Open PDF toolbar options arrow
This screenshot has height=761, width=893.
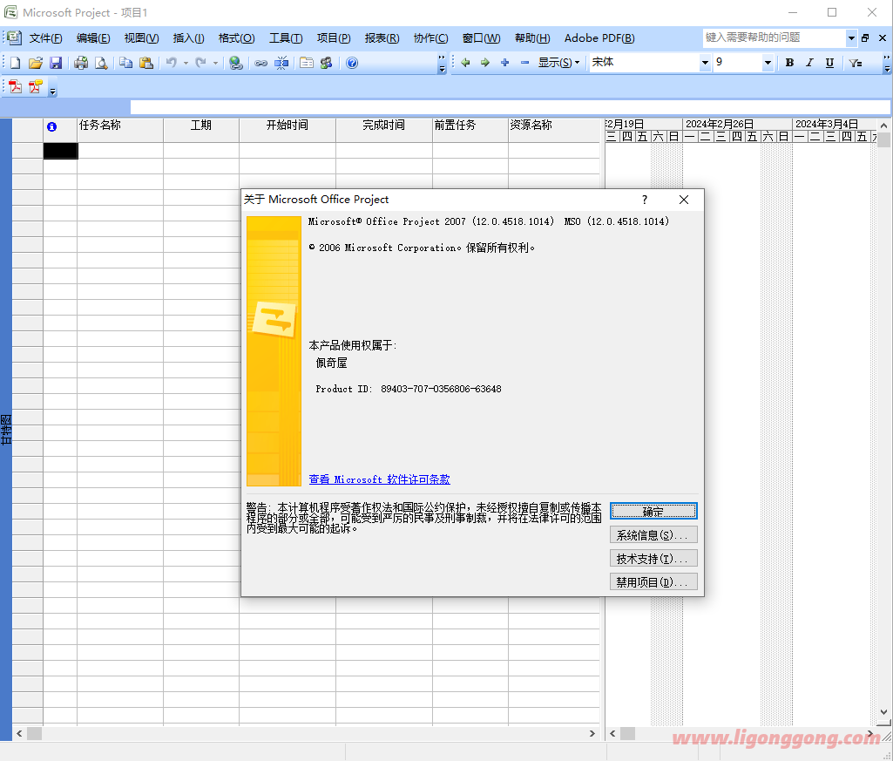tap(52, 90)
